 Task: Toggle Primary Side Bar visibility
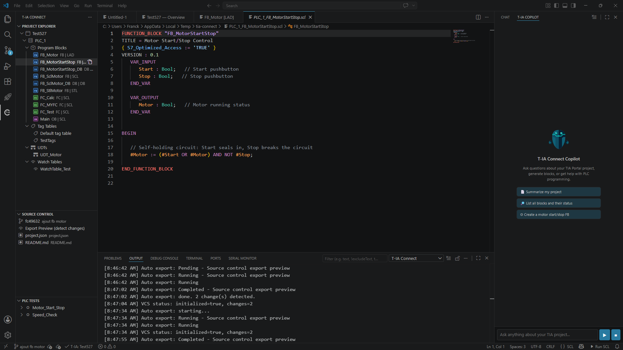(x=556, y=6)
